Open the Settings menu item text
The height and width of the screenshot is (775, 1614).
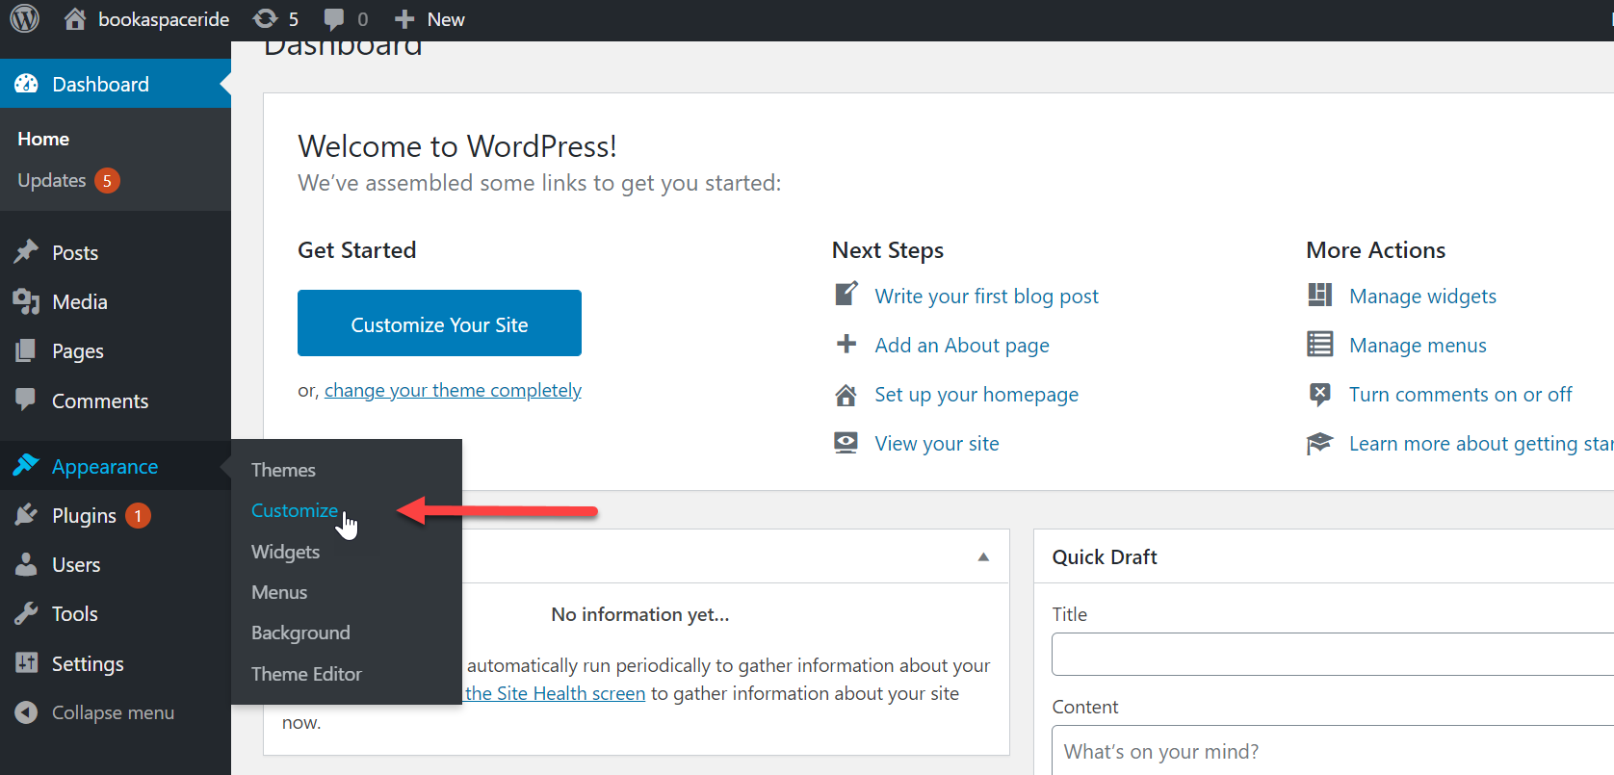coord(88,664)
